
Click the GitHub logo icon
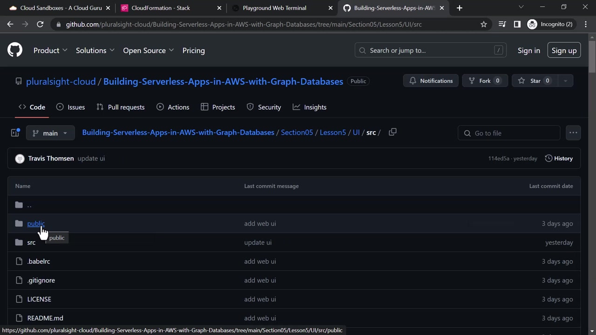pyautogui.click(x=15, y=50)
